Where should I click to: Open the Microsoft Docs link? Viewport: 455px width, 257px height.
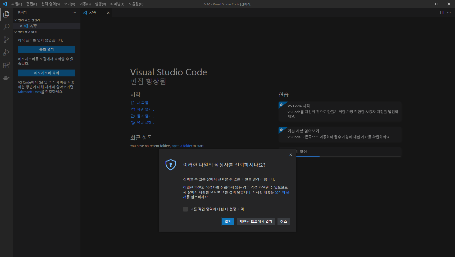point(29,92)
